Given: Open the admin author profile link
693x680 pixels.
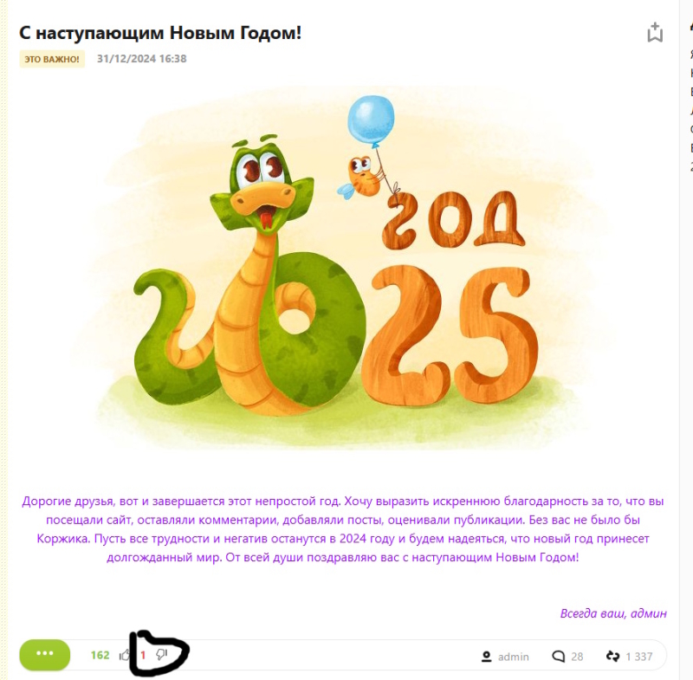Looking at the screenshot, I should click(513, 657).
